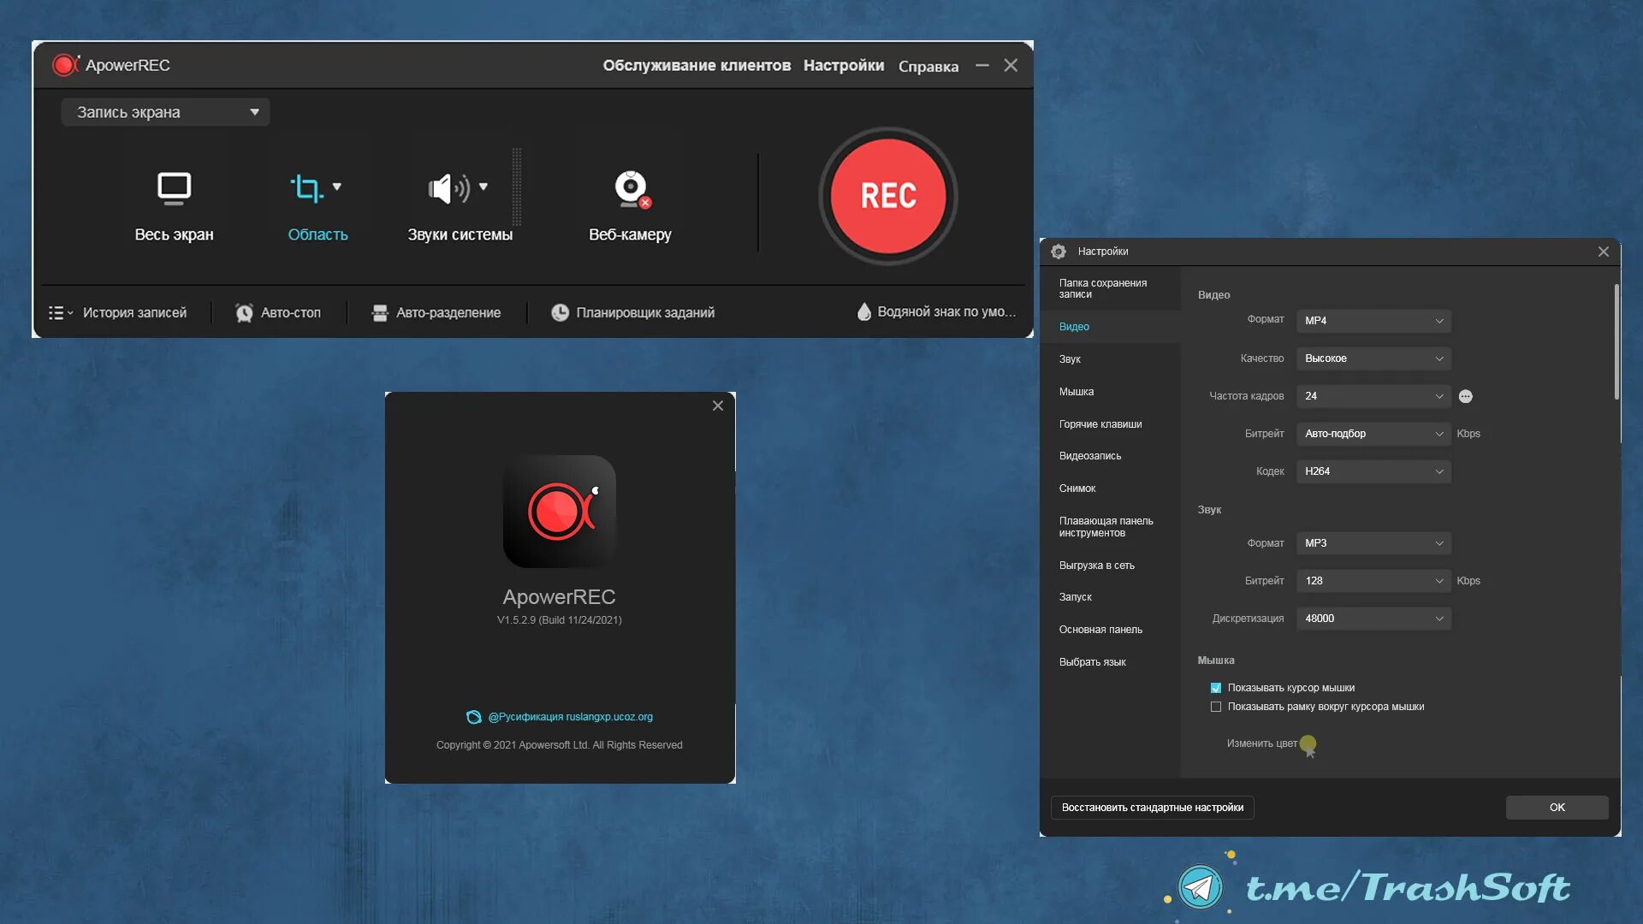1643x924 pixels.
Task: Open the video Битрейт Авто-подбор dropdown
Action: click(1373, 434)
